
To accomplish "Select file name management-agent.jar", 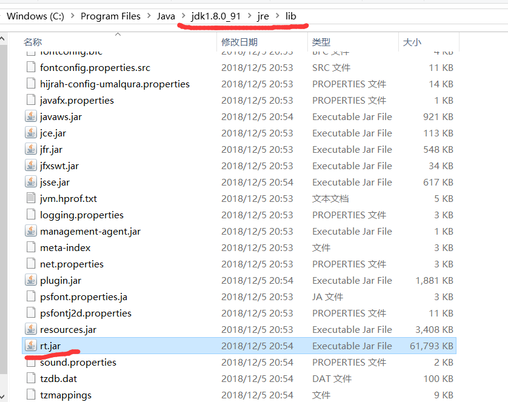I will click(x=90, y=231).
